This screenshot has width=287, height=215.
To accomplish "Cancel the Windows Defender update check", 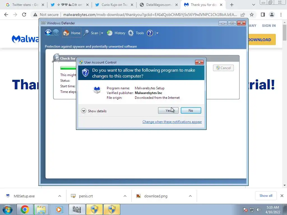I will pyautogui.click(x=223, y=68).
